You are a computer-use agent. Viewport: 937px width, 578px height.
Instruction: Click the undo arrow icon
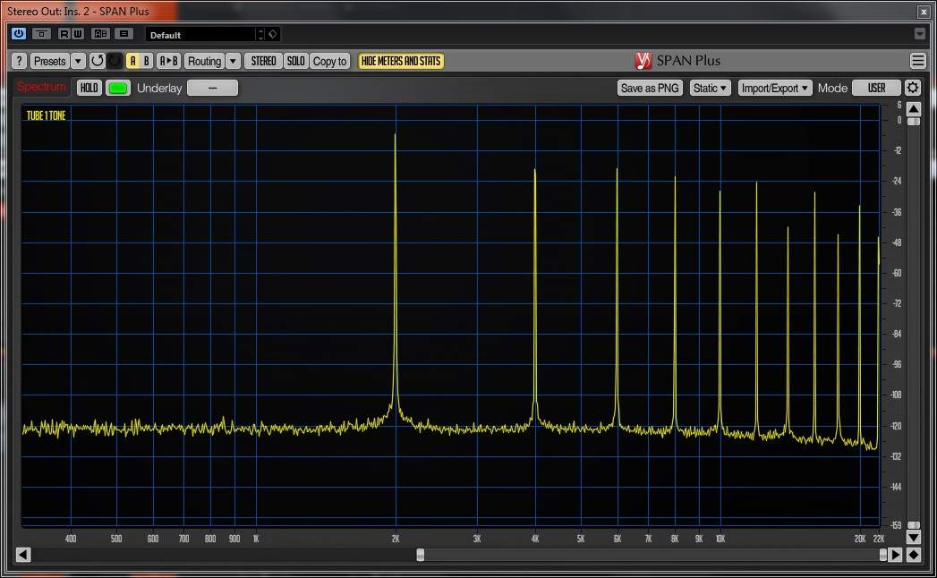[98, 61]
